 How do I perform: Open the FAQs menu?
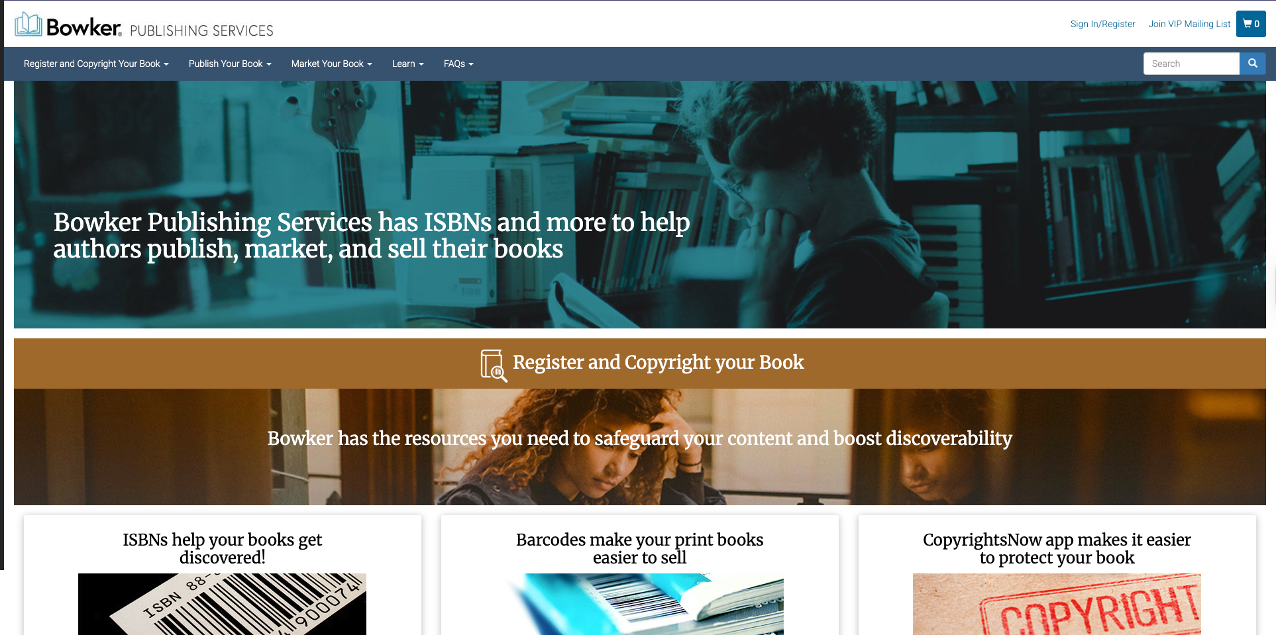pyautogui.click(x=458, y=64)
